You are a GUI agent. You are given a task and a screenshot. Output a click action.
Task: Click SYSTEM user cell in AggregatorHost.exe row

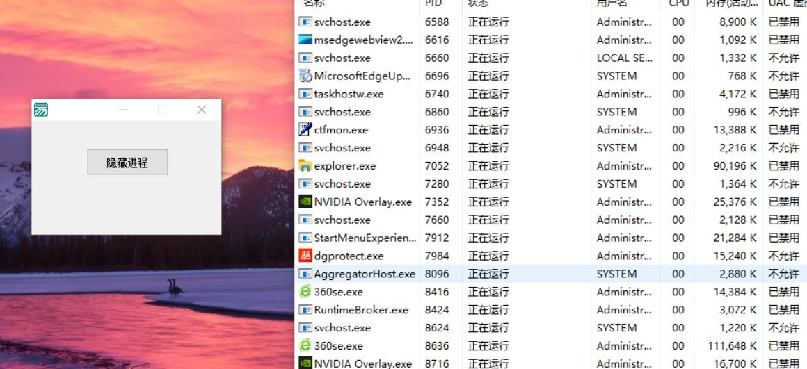point(616,274)
